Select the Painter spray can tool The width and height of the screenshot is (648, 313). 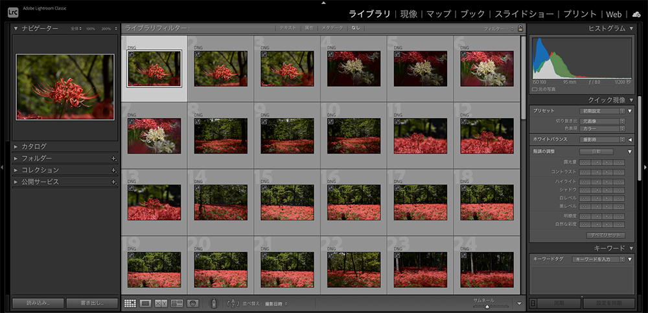pyautogui.click(x=214, y=303)
